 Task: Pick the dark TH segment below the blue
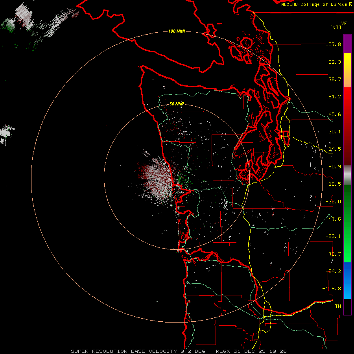point(347,306)
